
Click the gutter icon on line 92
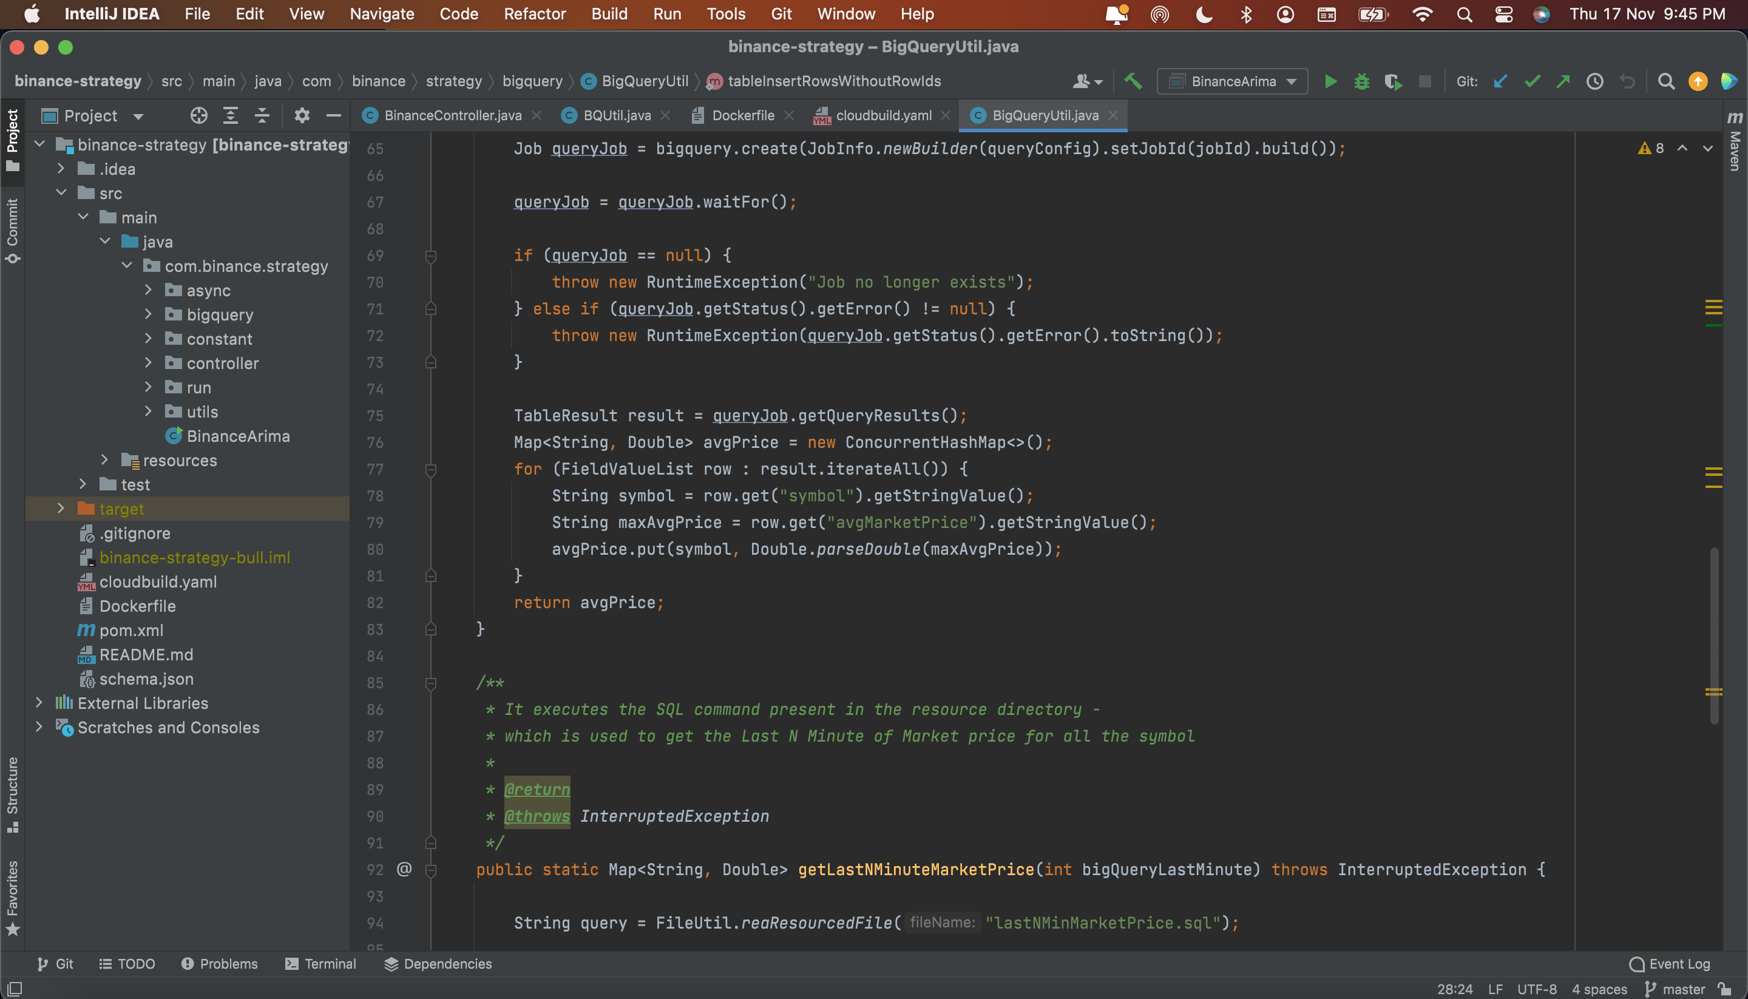[404, 869]
